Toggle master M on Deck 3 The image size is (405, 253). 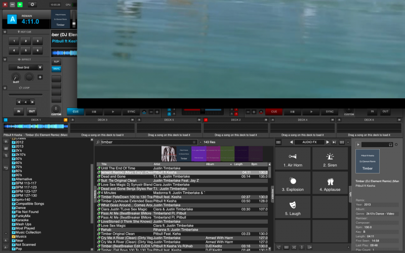click(132, 120)
